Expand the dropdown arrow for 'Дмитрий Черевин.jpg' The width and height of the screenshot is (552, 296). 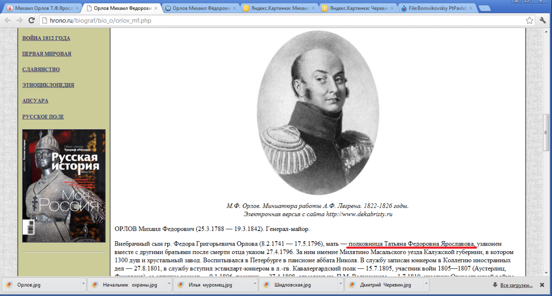(x=427, y=284)
